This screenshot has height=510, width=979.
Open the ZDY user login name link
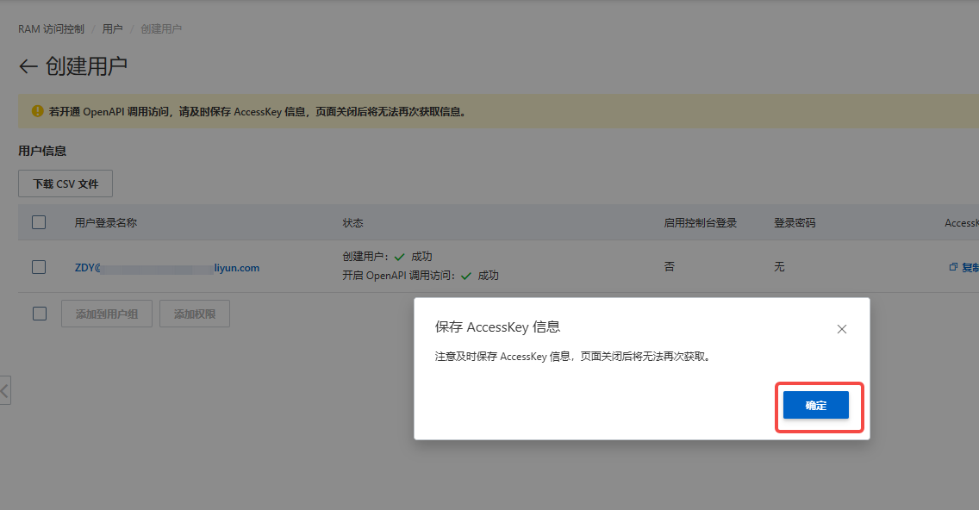click(166, 268)
